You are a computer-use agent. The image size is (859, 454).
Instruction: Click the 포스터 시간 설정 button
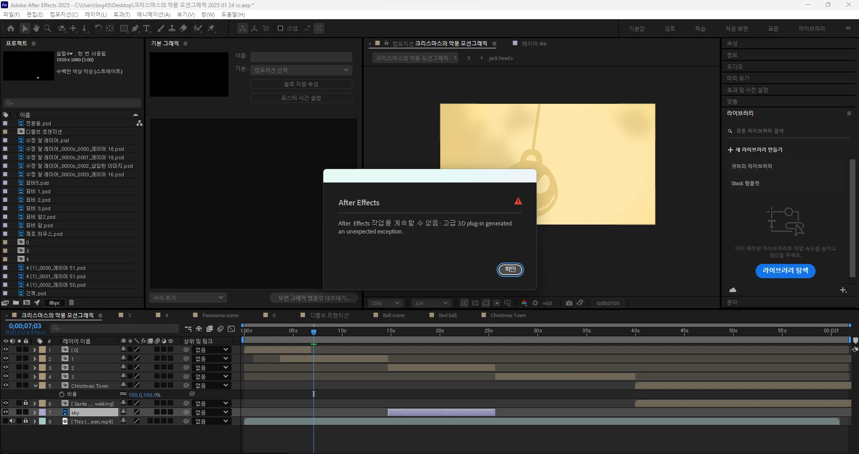click(x=301, y=98)
